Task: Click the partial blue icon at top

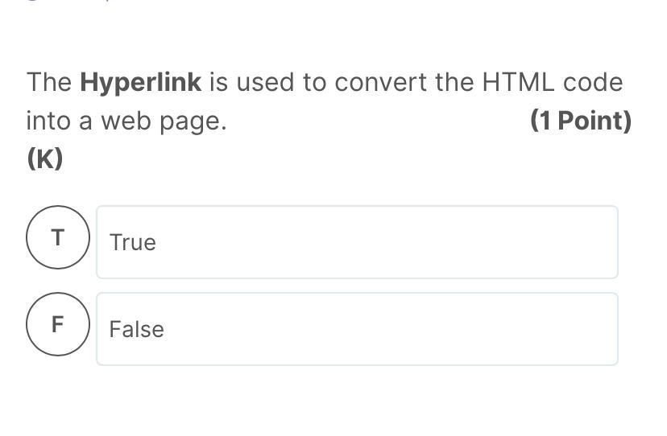Action: (32, 2)
